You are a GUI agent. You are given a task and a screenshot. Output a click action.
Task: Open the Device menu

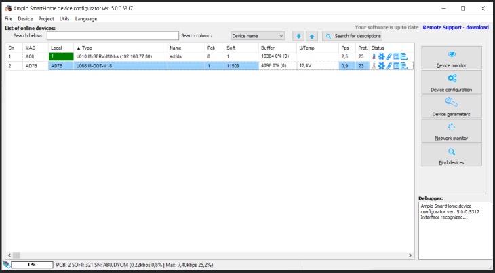(25, 18)
